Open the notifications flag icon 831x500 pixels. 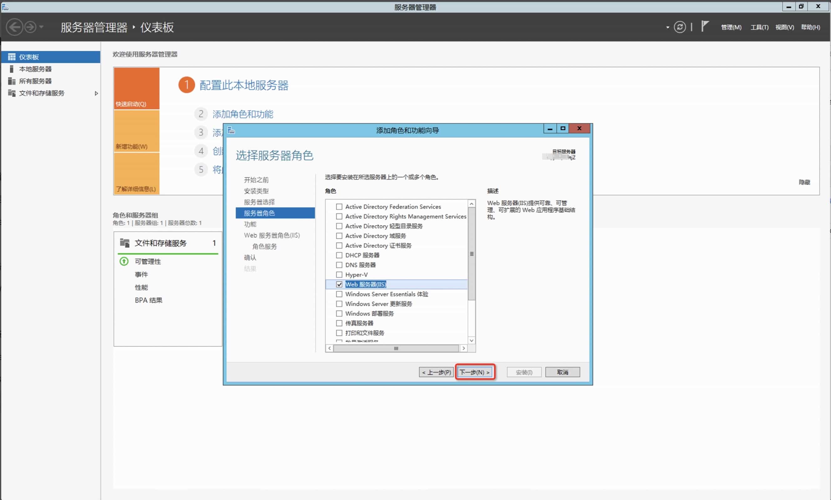tap(705, 26)
